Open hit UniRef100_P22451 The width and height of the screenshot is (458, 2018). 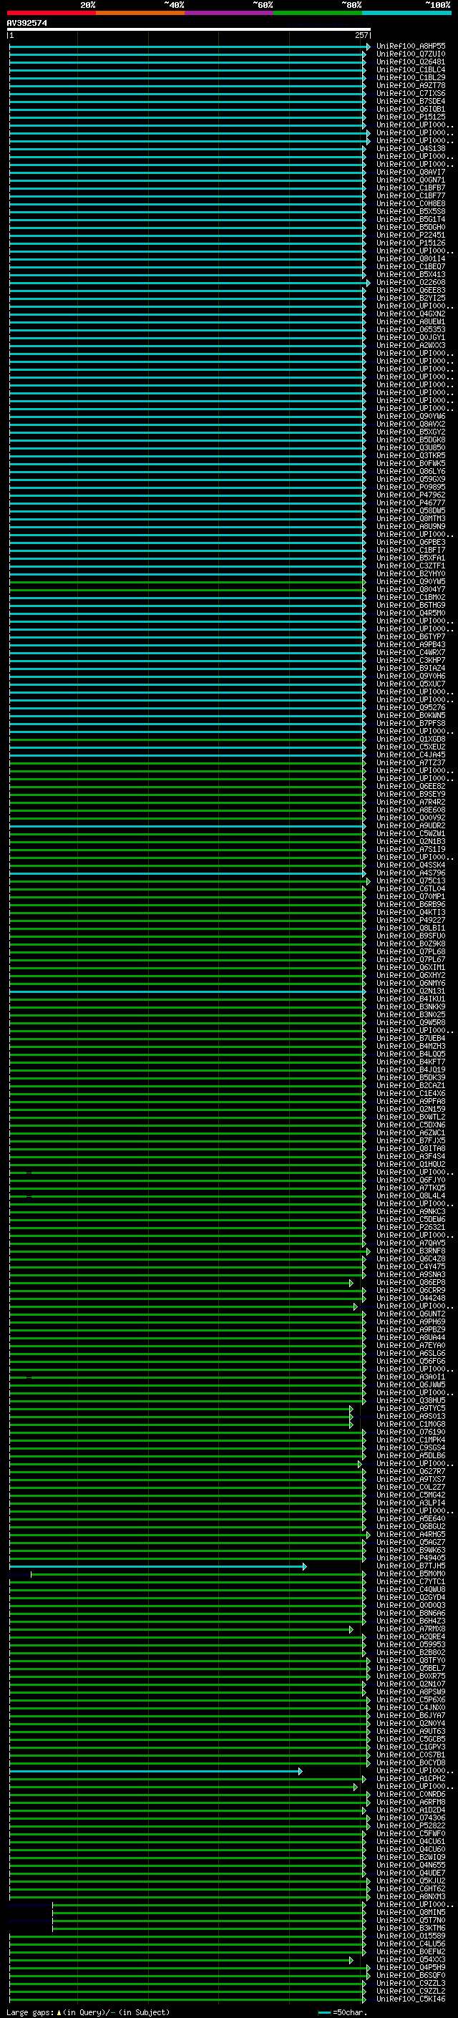point(411,235)
